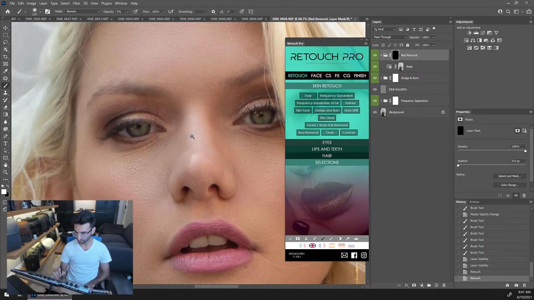Select the Lasso tool
The image size is (534, 300).
(x=5, y=42)
